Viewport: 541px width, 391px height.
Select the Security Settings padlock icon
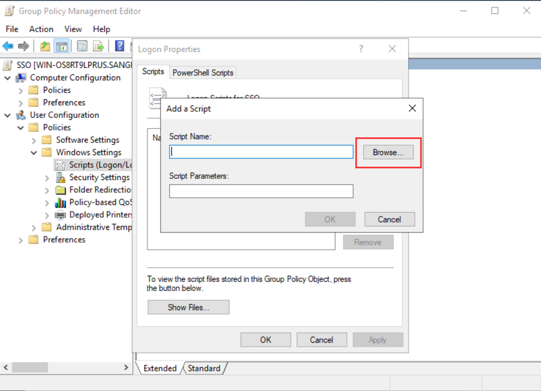pos(60,177)
